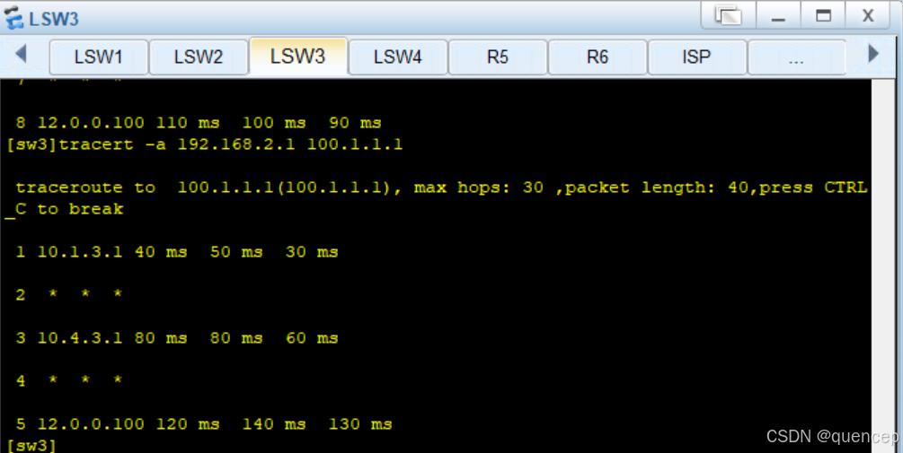
Task: Open the LSW4 device tab
Action: pyautogui.click(x=397, y=57)
